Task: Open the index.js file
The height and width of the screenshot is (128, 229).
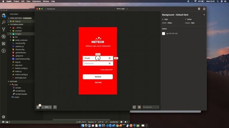Action: (18, 71)
